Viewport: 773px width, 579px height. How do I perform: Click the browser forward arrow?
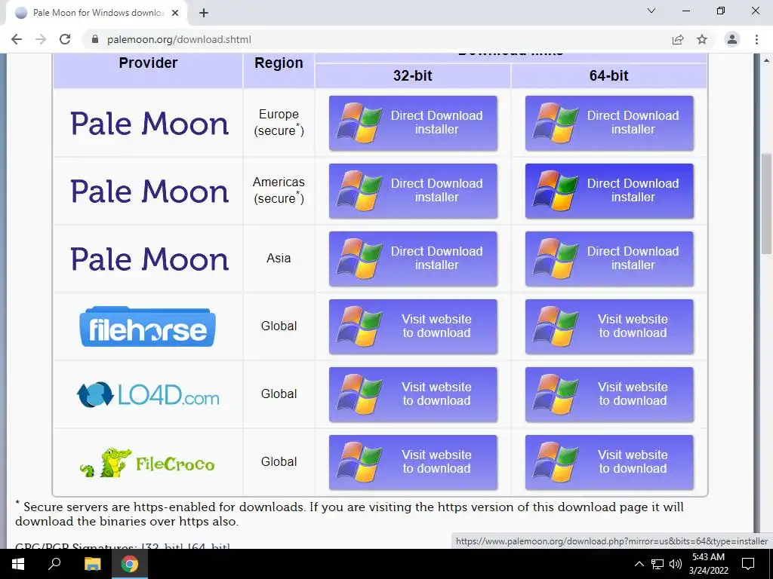41,39
